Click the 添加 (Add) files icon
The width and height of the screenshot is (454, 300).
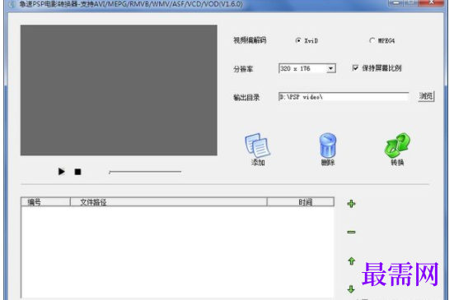258,149
